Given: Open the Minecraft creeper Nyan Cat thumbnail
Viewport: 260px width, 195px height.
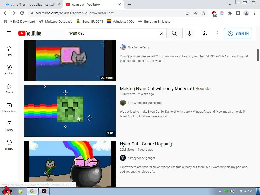Looking at the screenshot, I should tap(70, 111).
